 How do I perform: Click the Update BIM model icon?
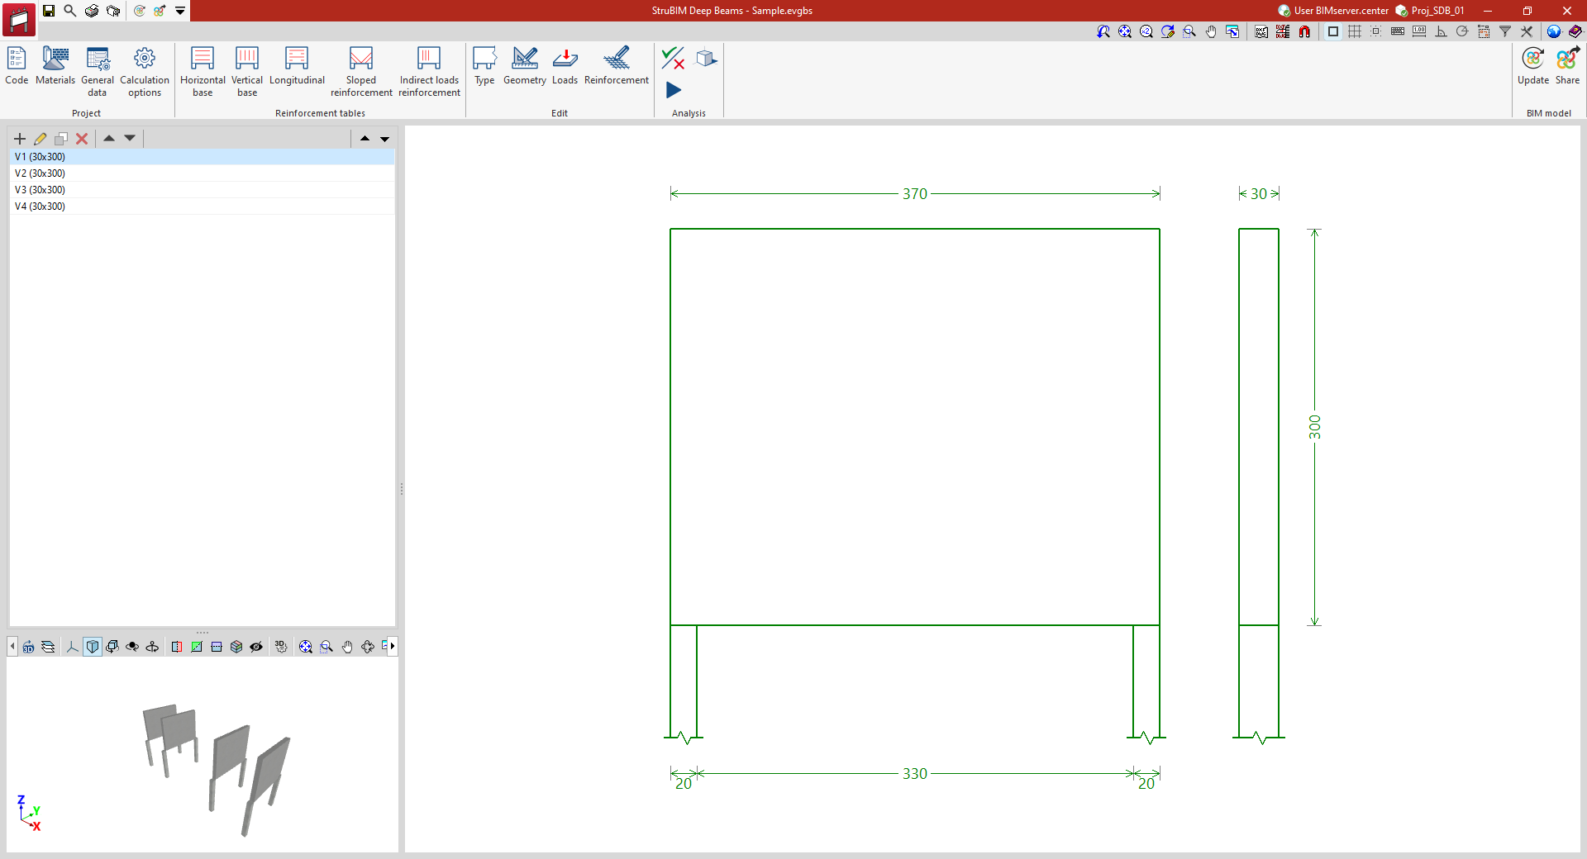point(1533,66)
